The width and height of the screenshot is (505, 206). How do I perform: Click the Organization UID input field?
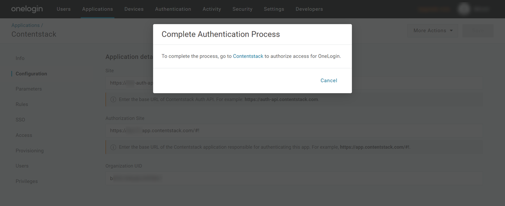pos(294,178)
